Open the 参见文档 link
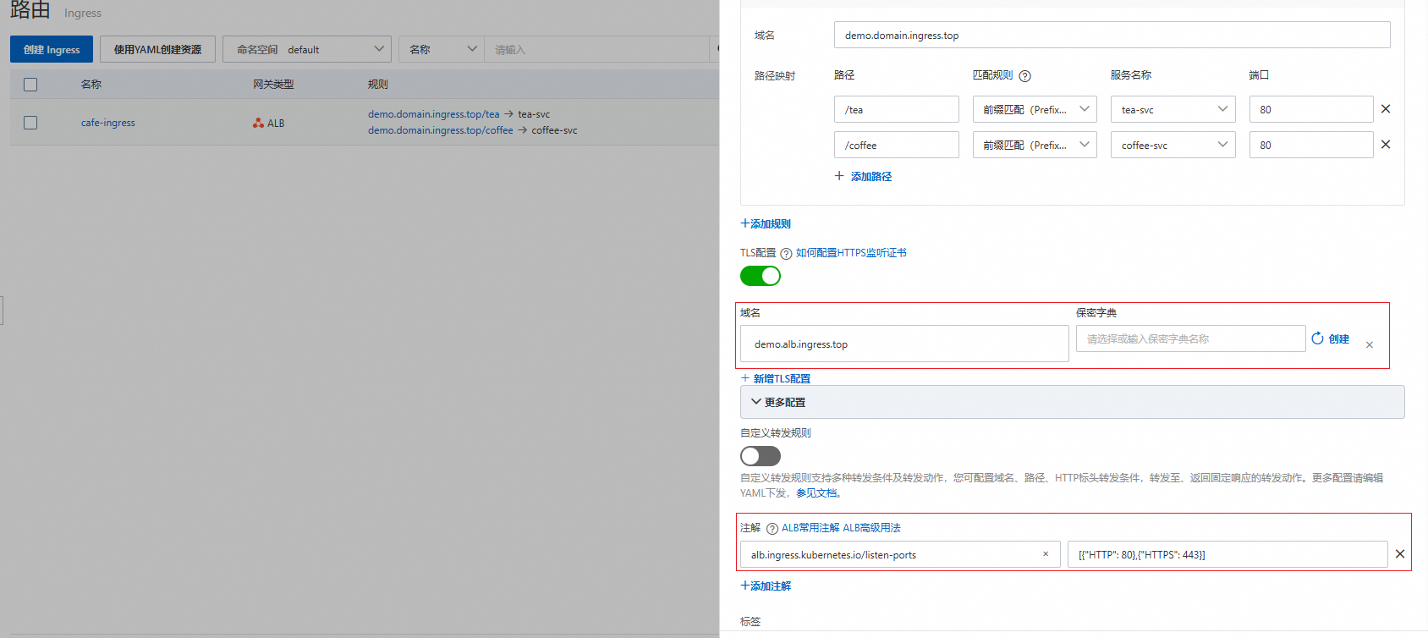Viewport: 1428px width, 638px height. tap(818, 493)
